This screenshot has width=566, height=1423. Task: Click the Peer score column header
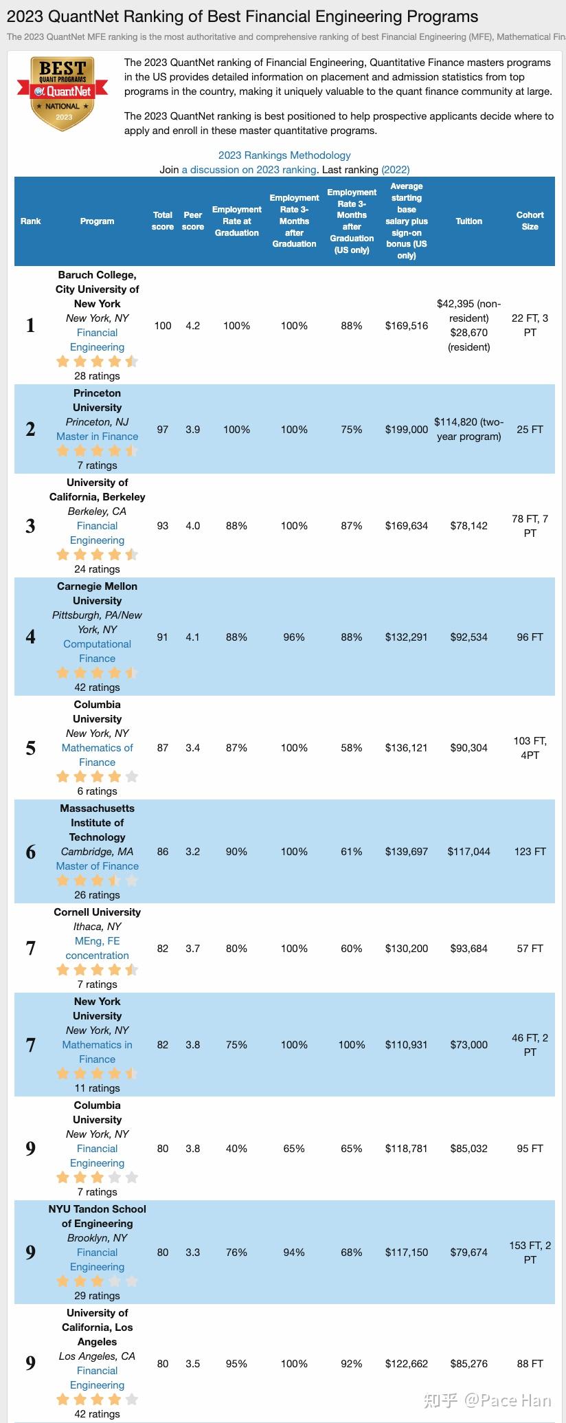click(193, 221)
